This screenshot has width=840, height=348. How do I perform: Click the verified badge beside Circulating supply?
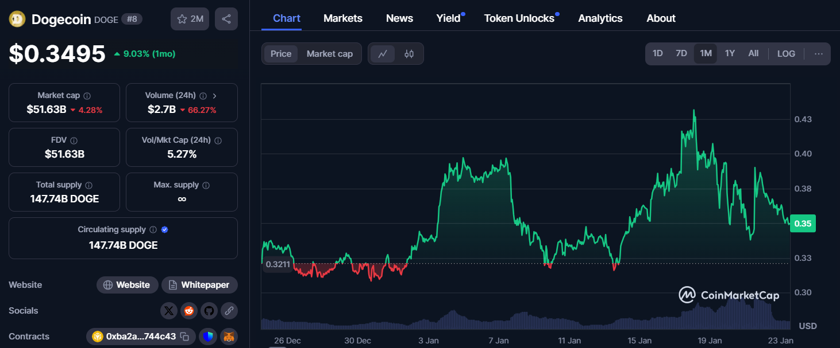tap(164, 230)
